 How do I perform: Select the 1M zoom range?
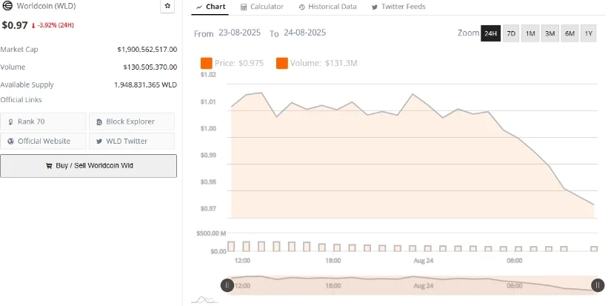pyautogui.click(x=530, y=33)
